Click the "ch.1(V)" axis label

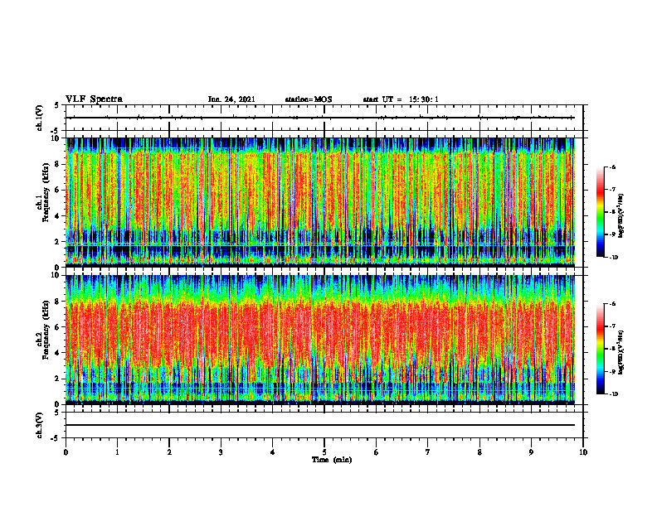(x=39, y=118)
